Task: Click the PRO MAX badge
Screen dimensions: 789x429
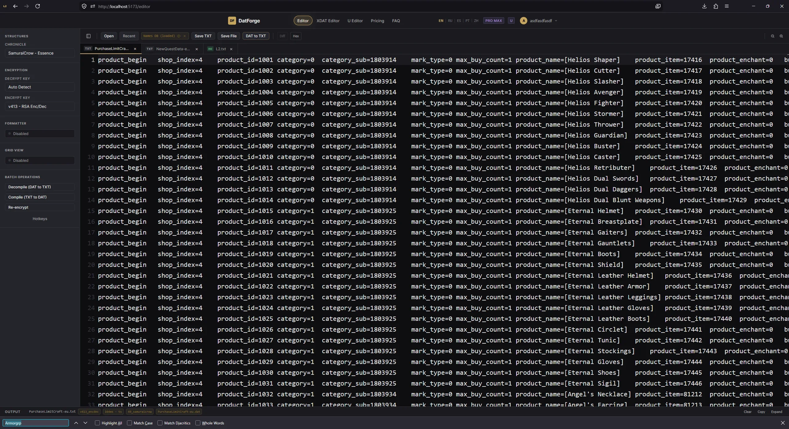Action: tap(493, 21)
